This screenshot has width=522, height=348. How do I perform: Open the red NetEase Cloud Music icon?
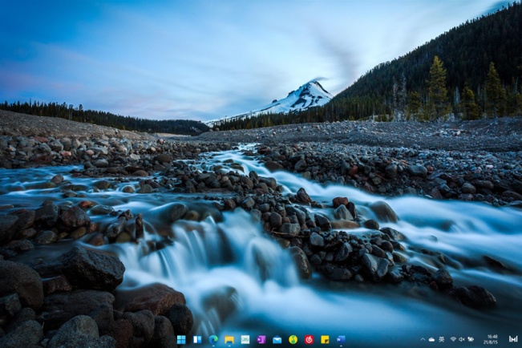309,339
